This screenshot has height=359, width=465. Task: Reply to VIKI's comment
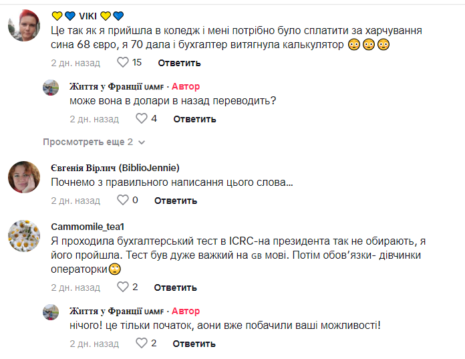tap(179, 64)
